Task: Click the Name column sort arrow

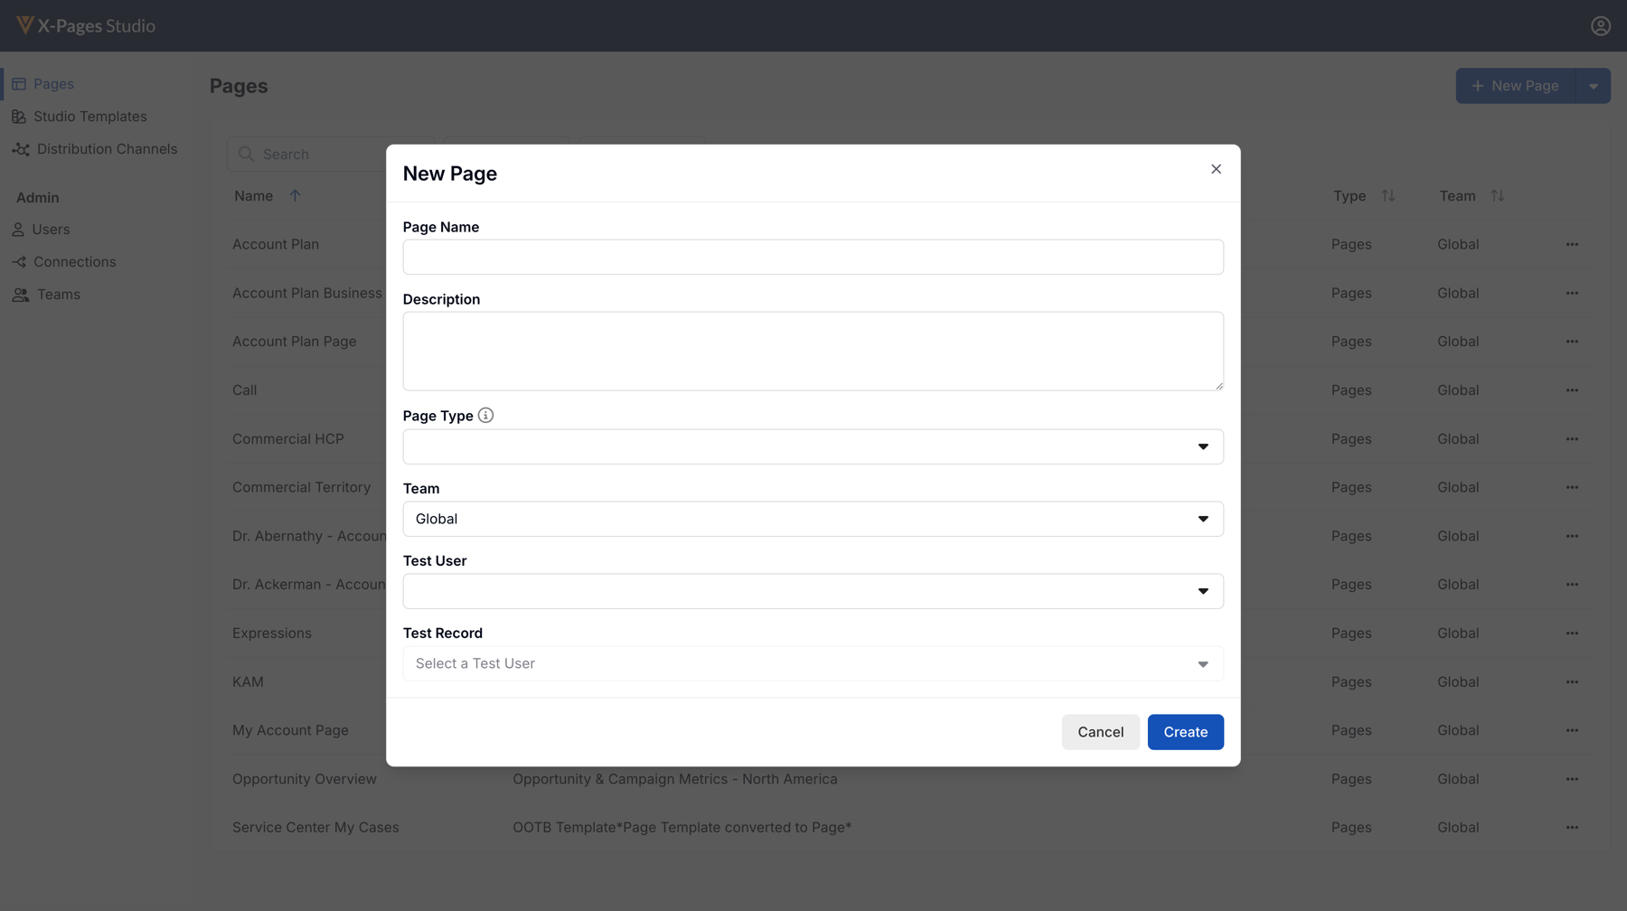Action: coord(295,196)
